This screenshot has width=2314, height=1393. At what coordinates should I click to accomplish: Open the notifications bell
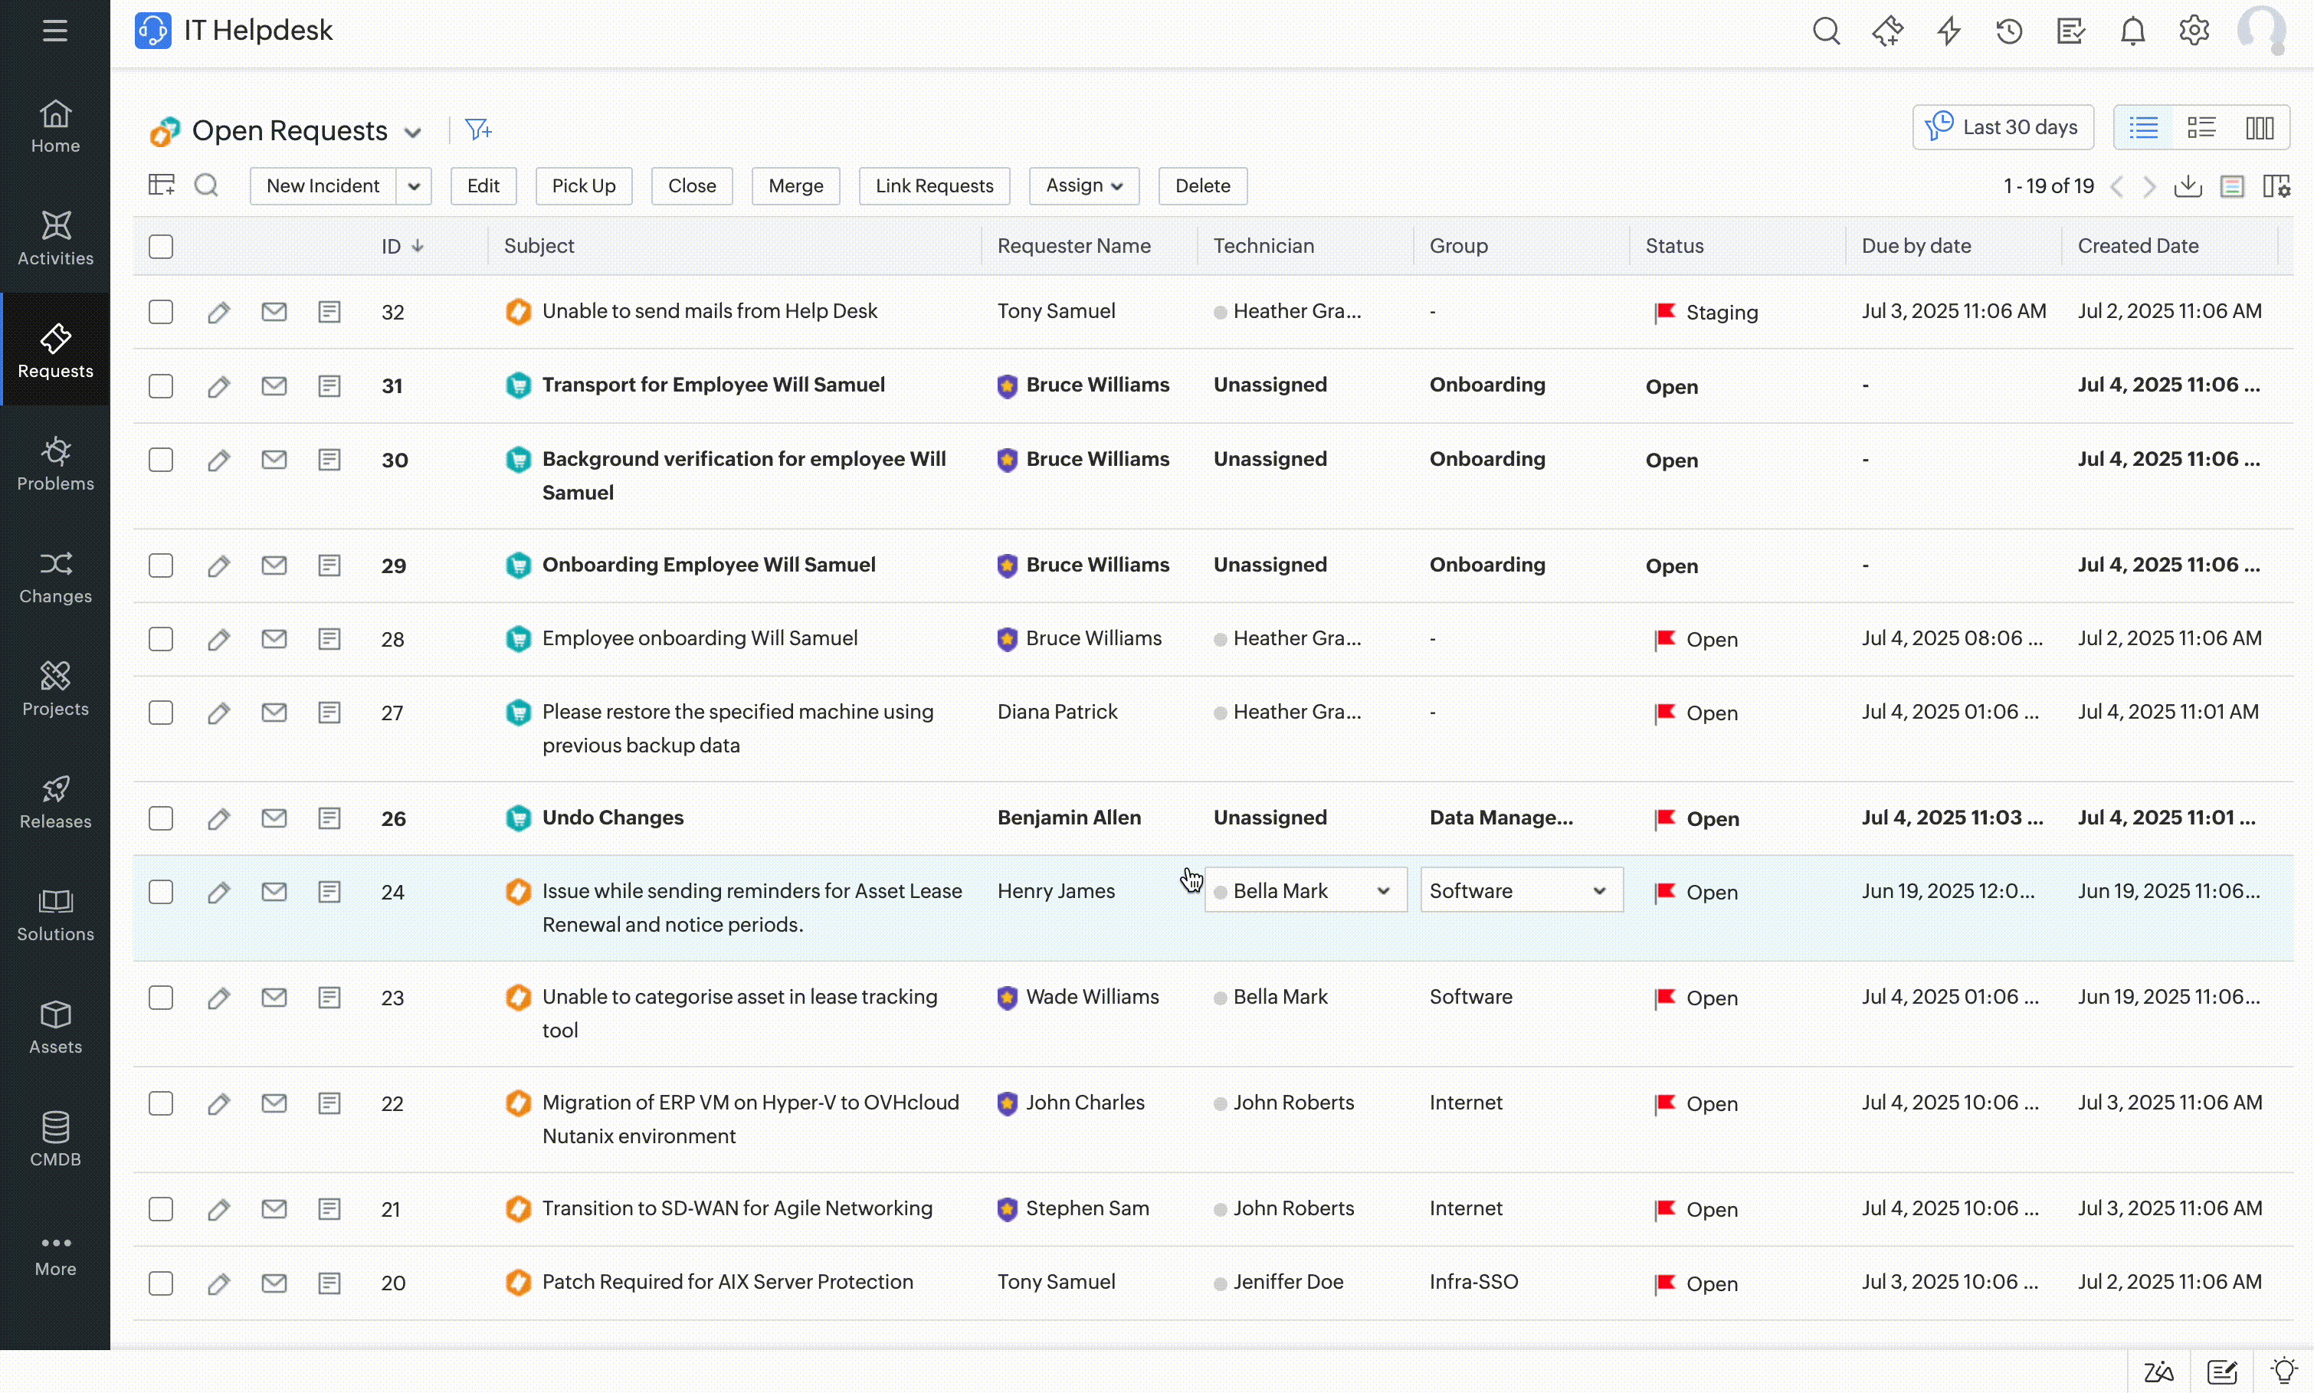coord(2132,30)
